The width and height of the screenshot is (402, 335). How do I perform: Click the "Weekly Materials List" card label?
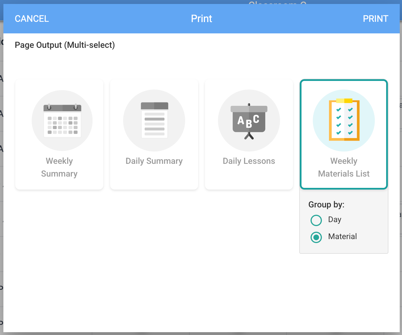(344, 167)
